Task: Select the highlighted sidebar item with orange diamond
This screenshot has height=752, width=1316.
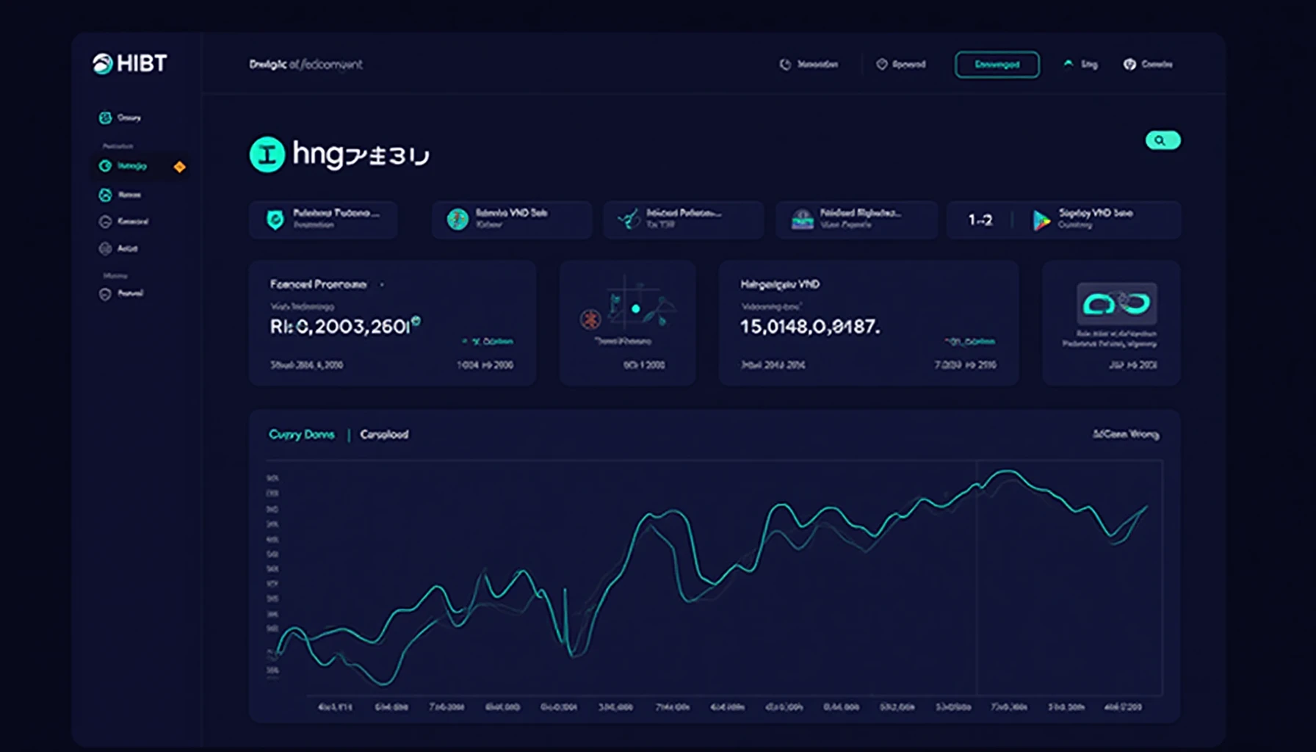Action: click(140, 167)
